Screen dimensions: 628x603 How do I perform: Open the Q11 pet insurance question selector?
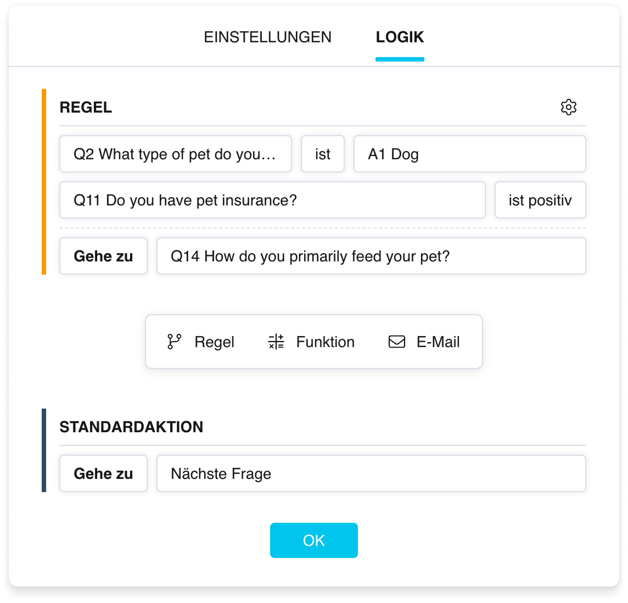272,200
